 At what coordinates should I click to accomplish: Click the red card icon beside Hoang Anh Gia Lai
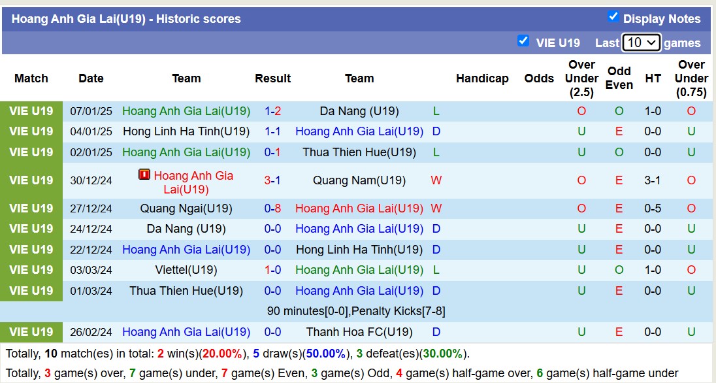144,175
